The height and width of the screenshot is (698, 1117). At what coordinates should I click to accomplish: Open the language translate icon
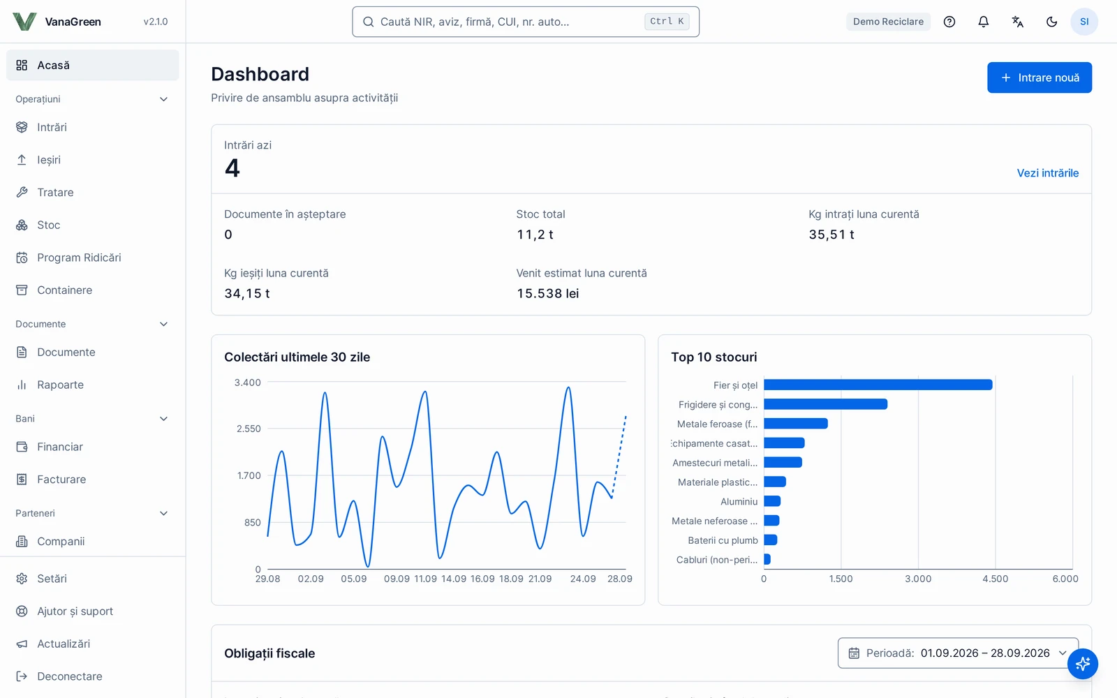click(1018, 22)
